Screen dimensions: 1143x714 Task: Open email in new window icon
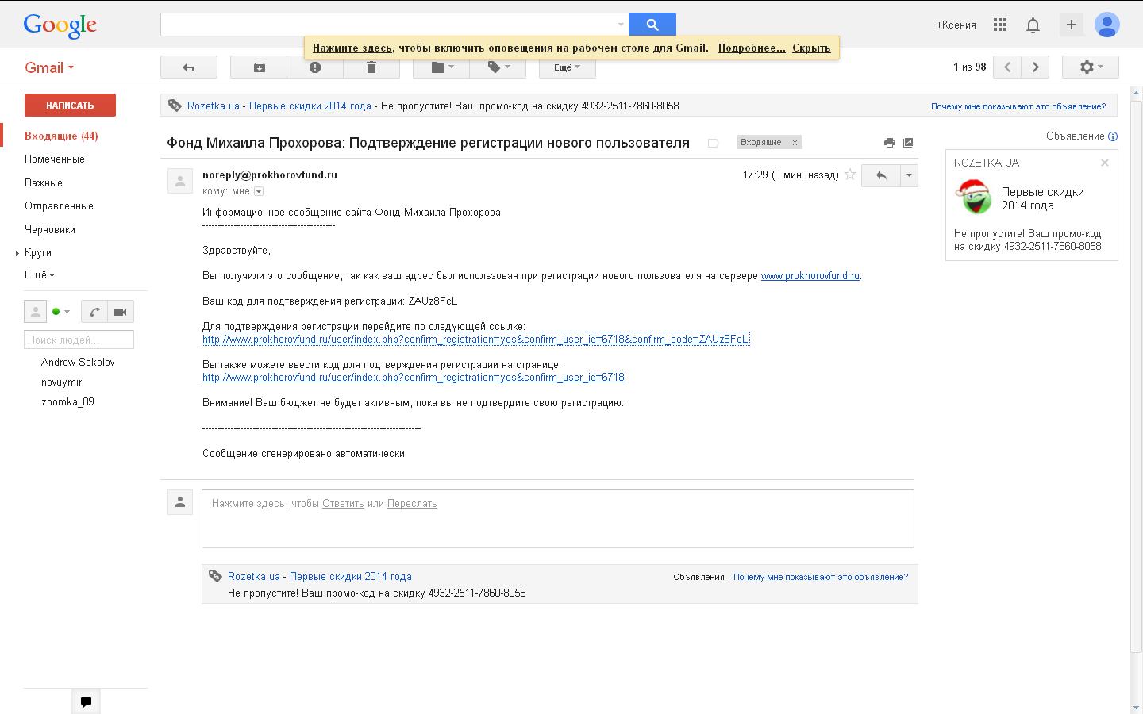(908, 143)
